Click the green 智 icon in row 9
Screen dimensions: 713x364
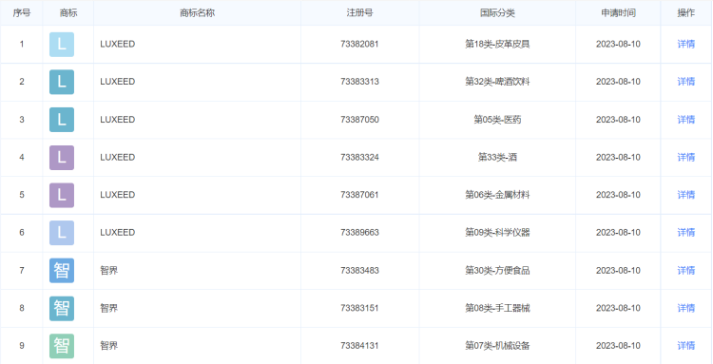click(62, 346)
